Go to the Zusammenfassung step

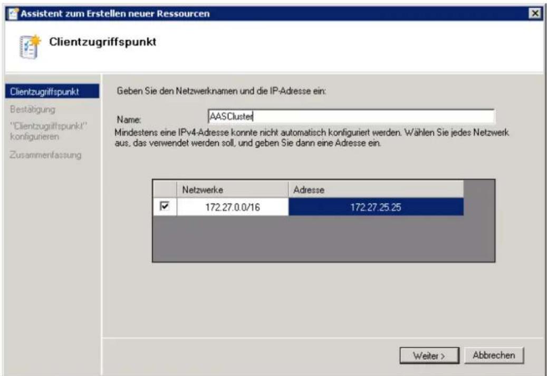(x=46, y=155)
